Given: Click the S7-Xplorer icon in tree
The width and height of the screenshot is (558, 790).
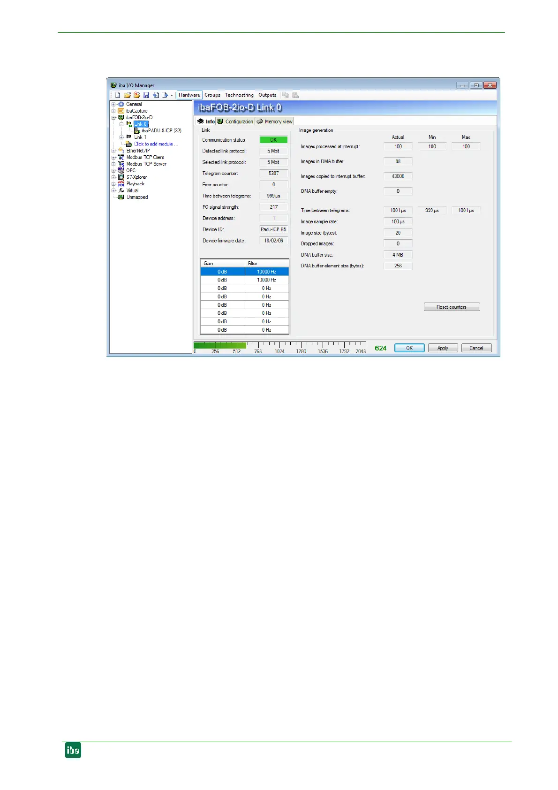Looking at the screenshot, I should click(x=121, y=177).
